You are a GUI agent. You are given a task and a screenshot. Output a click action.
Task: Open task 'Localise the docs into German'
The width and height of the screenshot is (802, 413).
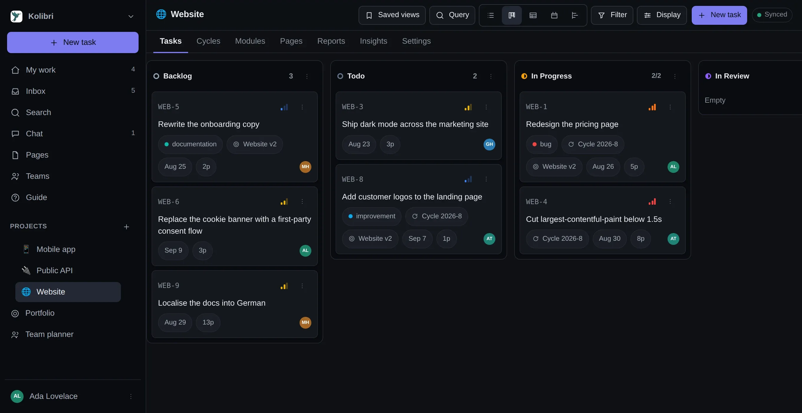(212, 303)
